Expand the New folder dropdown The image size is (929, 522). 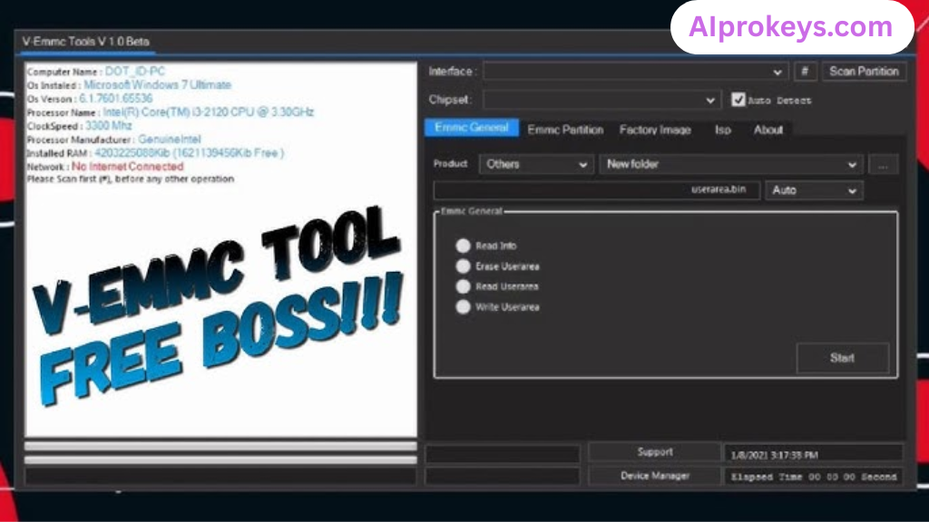[731, 164]
